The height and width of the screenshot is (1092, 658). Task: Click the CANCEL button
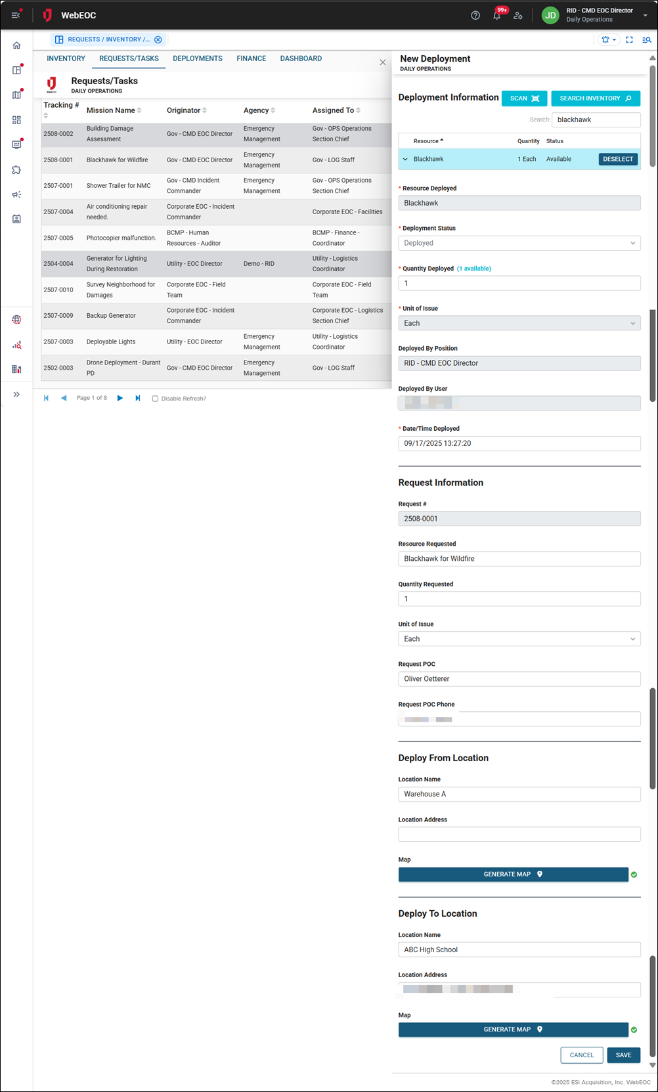[582, 1055]
